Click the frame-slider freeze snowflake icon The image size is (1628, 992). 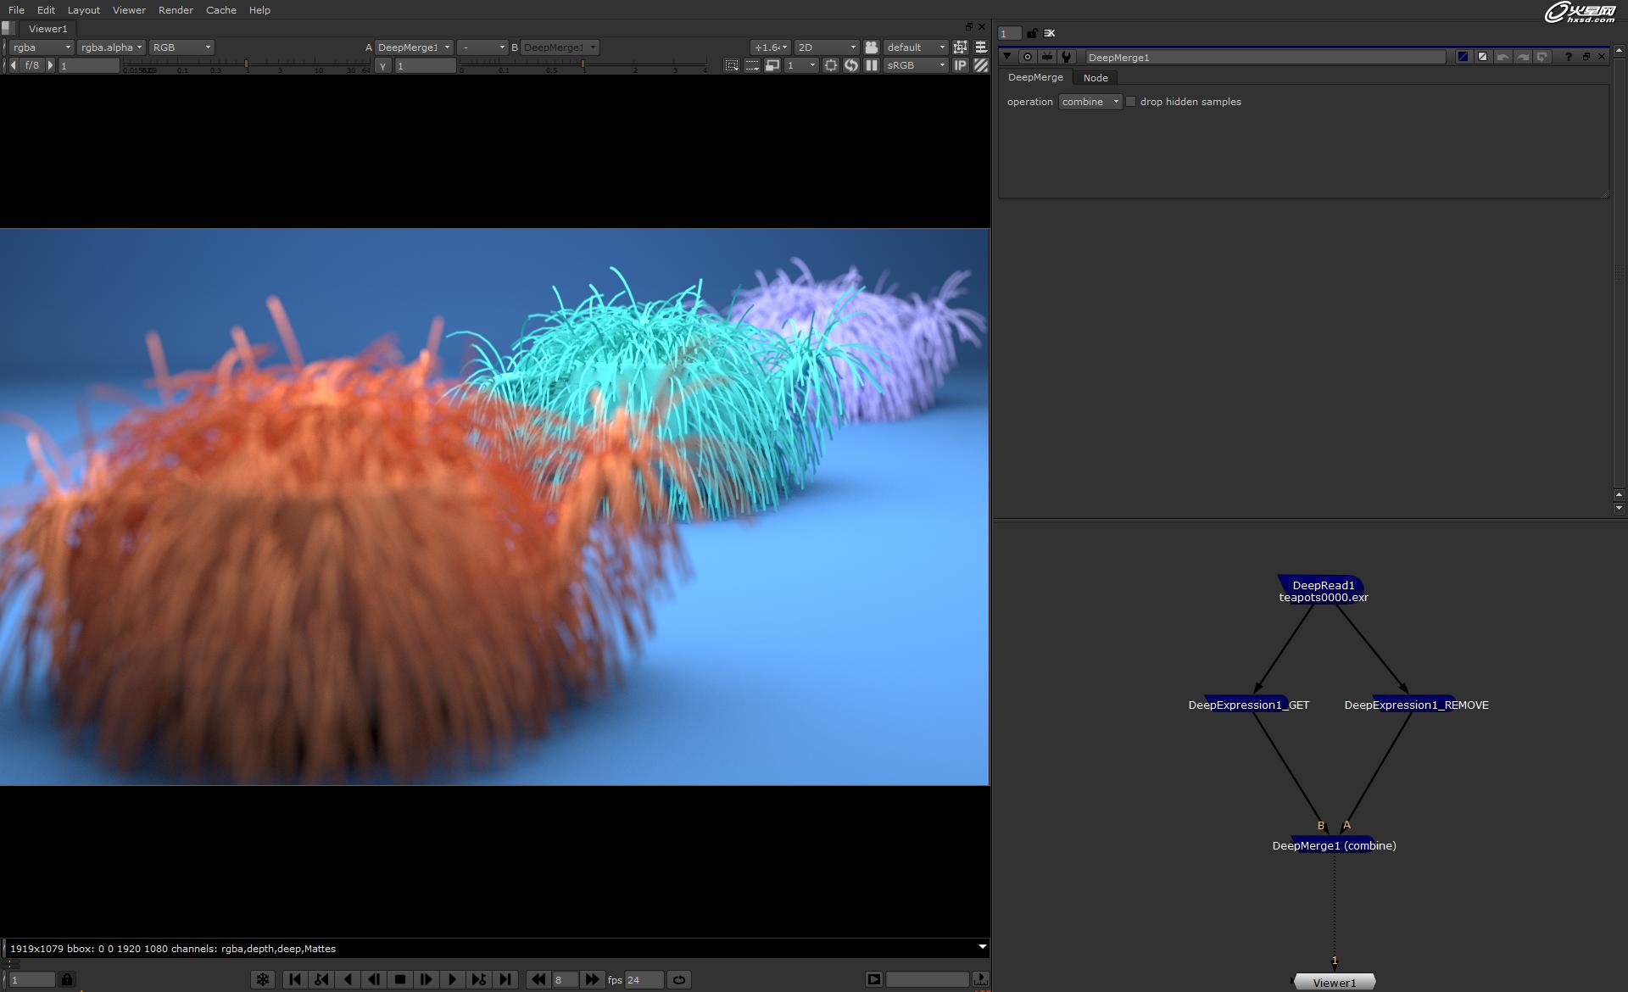coord(263,979)
